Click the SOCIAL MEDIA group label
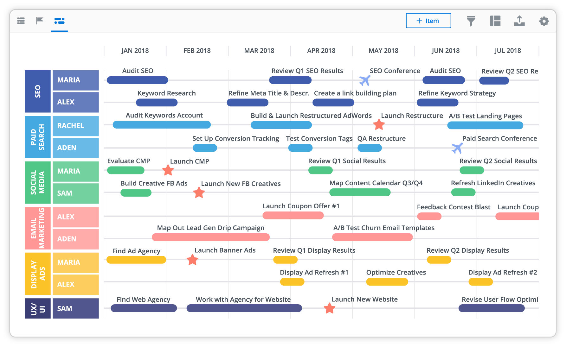This screenshot has height=347, width=566. click(x=37, y=182)
